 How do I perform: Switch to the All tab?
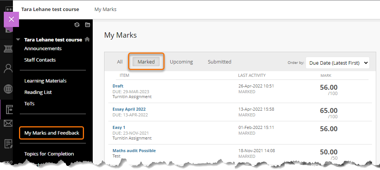pyautogui.click(x=120, y=62)
